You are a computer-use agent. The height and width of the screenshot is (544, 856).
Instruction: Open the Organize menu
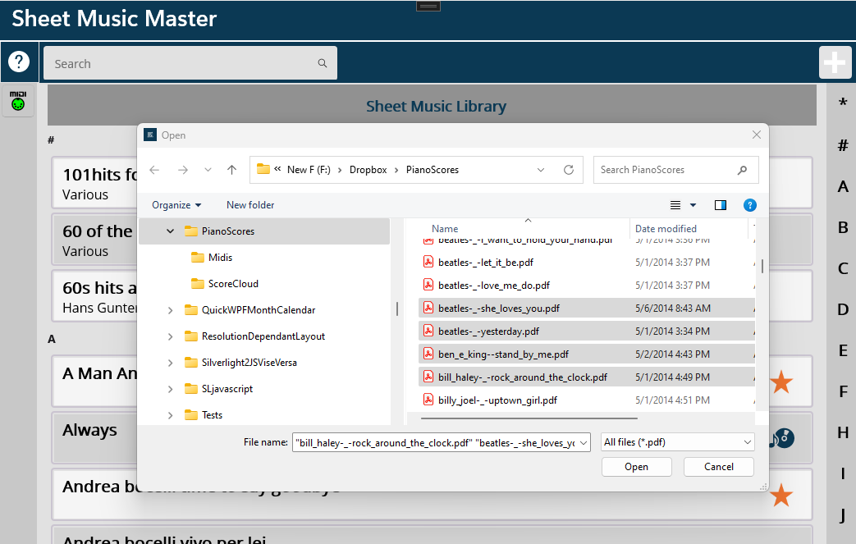176,205
